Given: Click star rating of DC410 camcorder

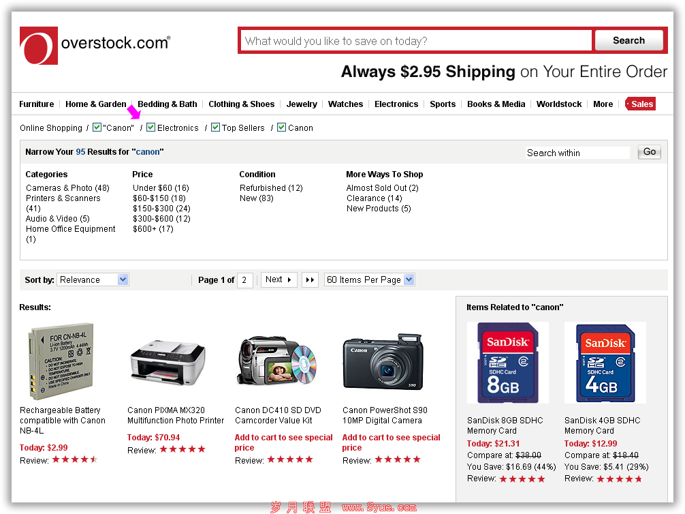Looking at the screenshot, I should 290,459.
